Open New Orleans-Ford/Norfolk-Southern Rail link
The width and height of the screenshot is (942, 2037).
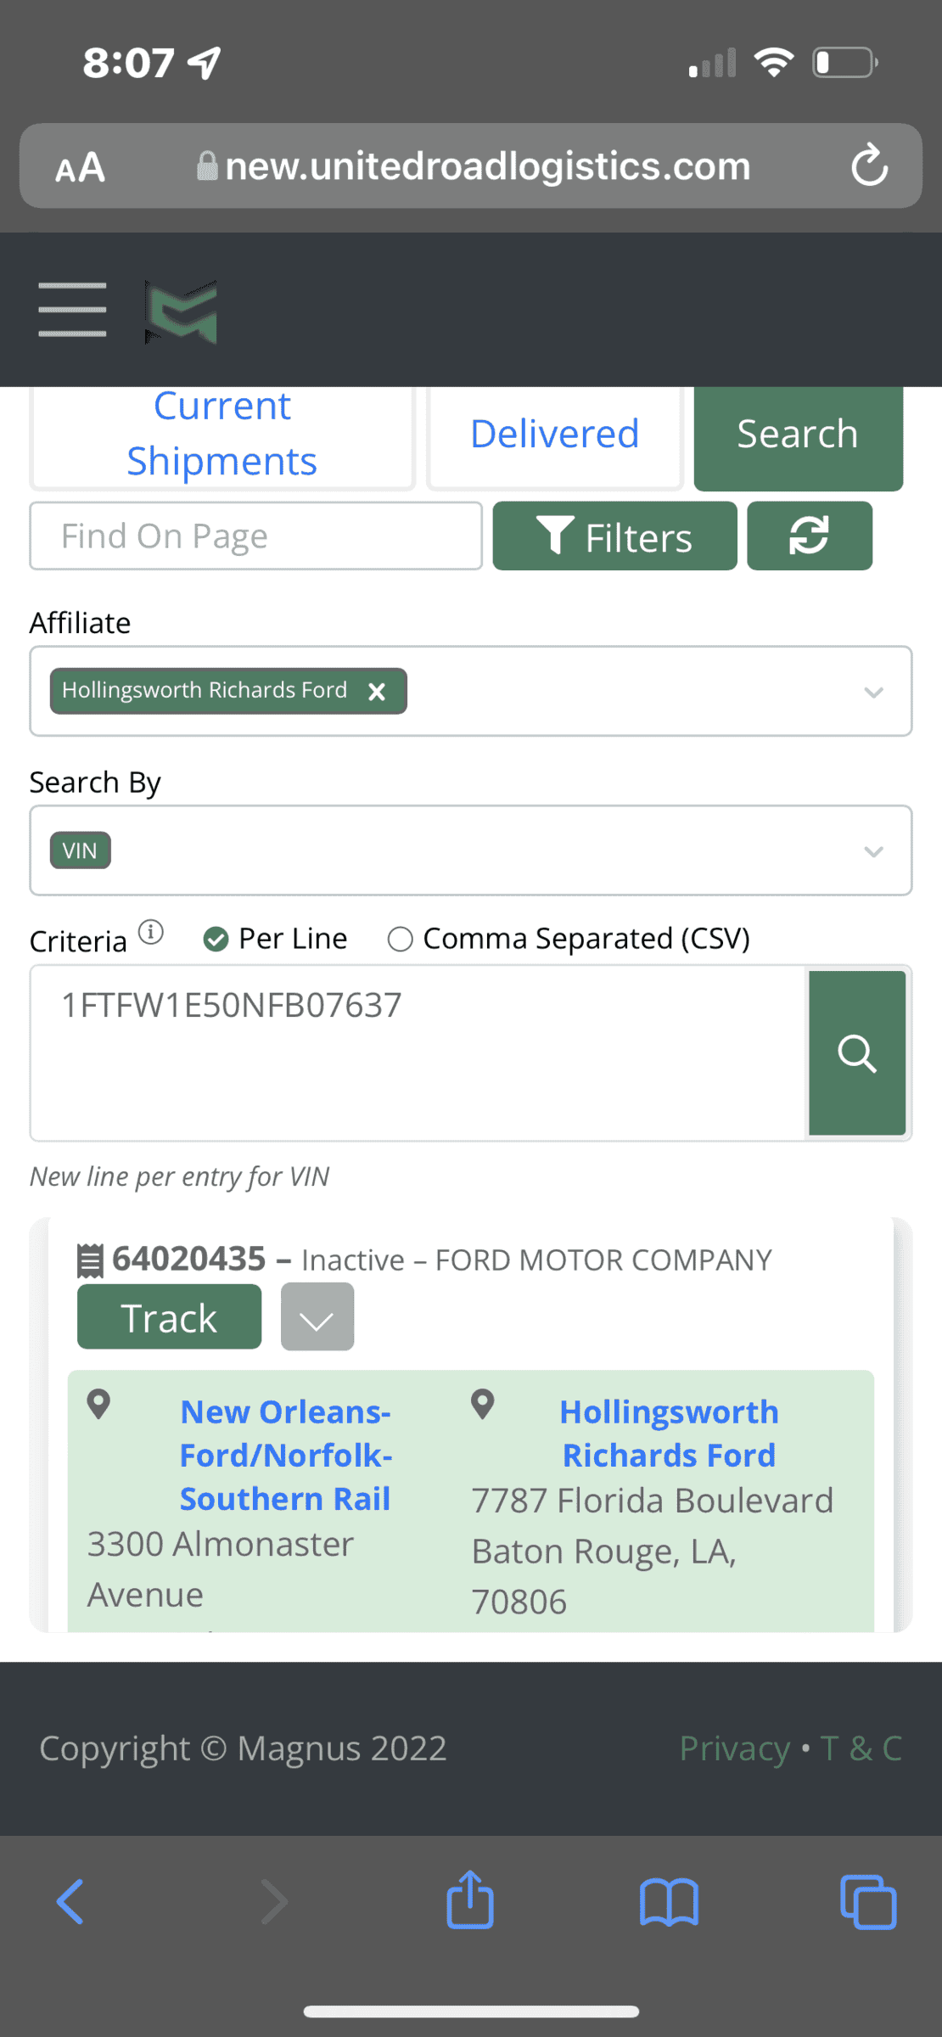(x=285, y=1455)
